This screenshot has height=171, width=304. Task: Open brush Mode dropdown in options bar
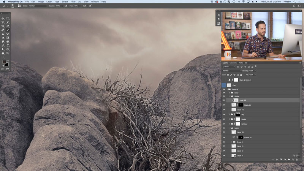[38, 6]
